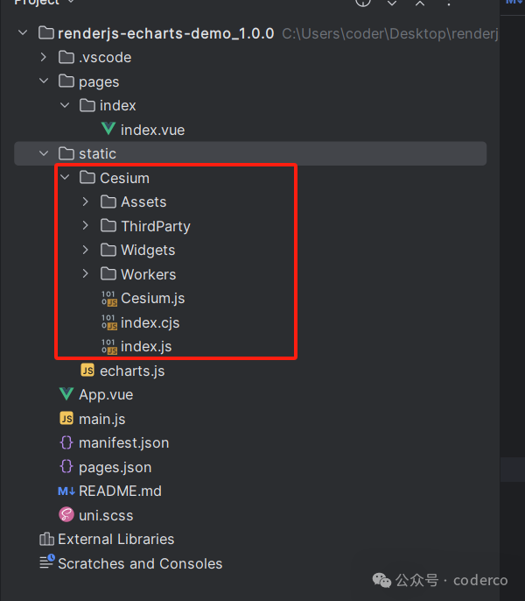The height and width of the screenshot is (601, 525).
Task: Select the Widgets folder
Action: (147, 251)
